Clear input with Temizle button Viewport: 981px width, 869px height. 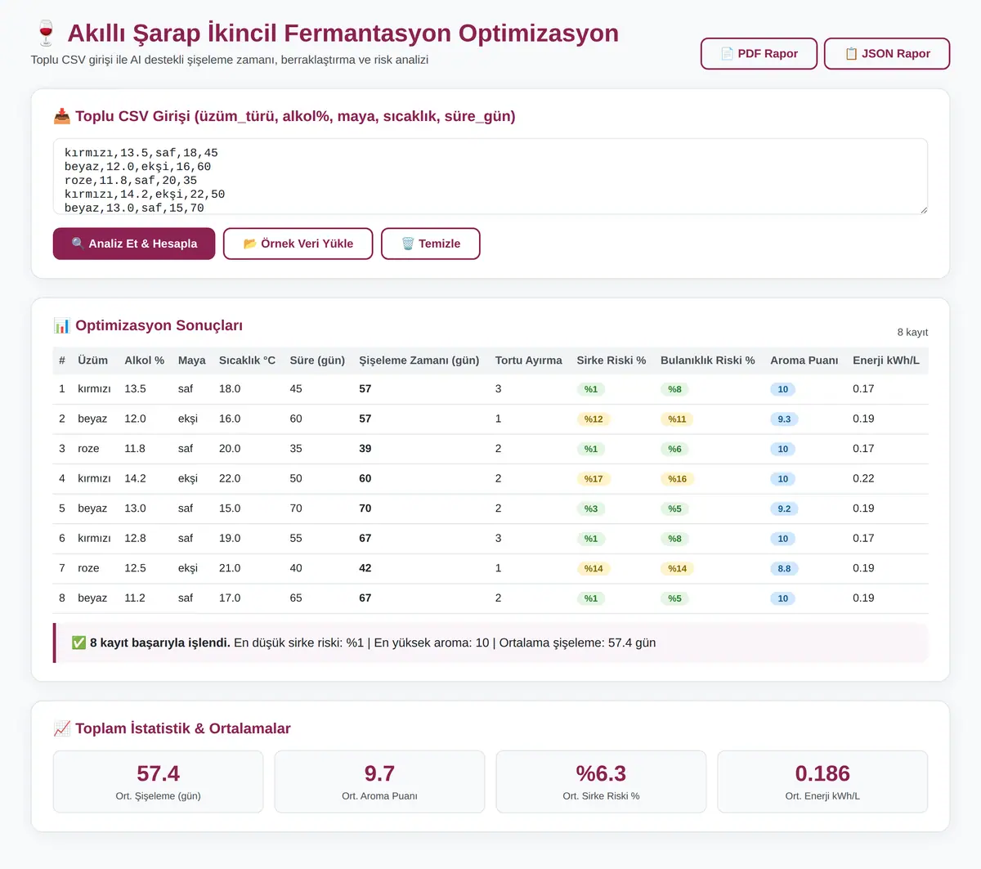431,244
